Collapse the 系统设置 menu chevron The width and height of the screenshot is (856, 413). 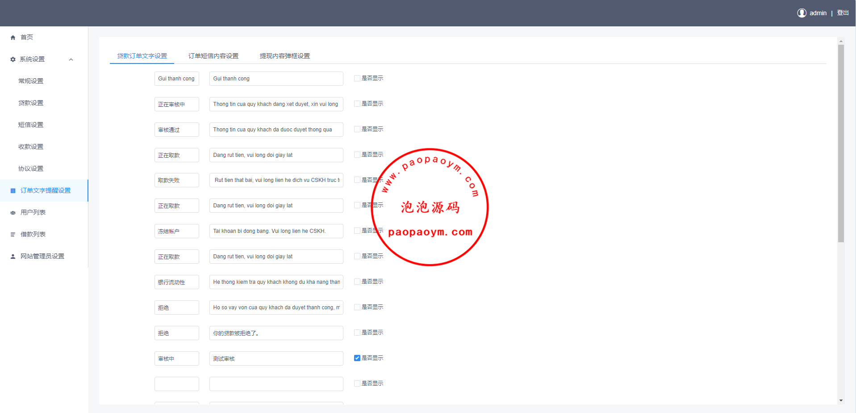click(x=71, y=59)
